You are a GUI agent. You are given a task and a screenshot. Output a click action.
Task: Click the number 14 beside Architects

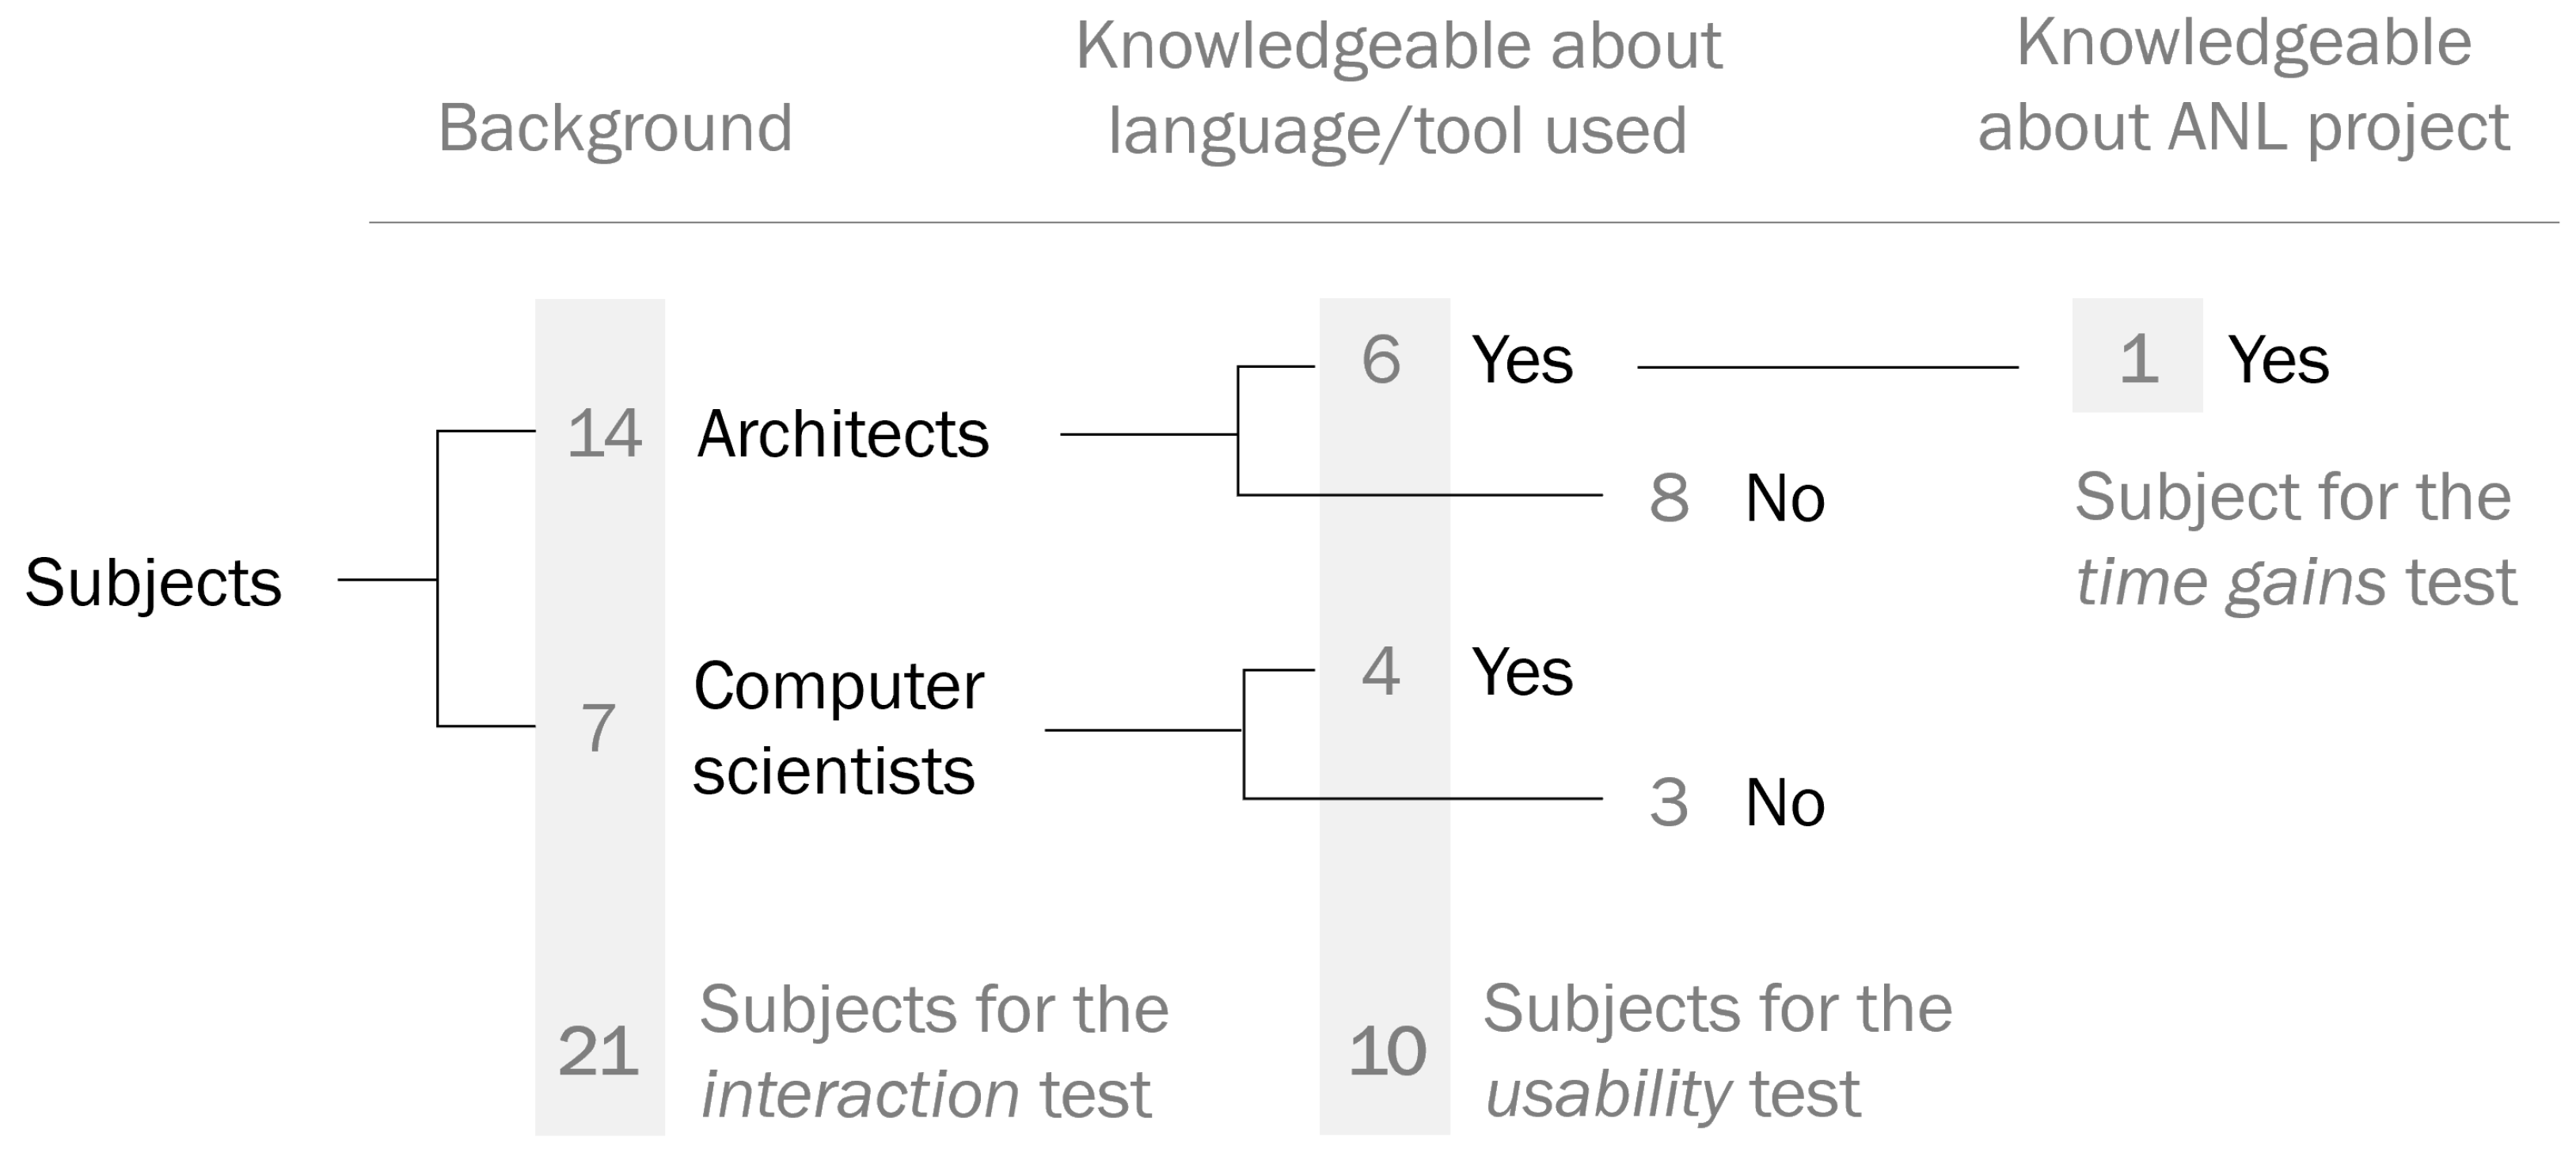pyautogui.click(x=603, y=434)
